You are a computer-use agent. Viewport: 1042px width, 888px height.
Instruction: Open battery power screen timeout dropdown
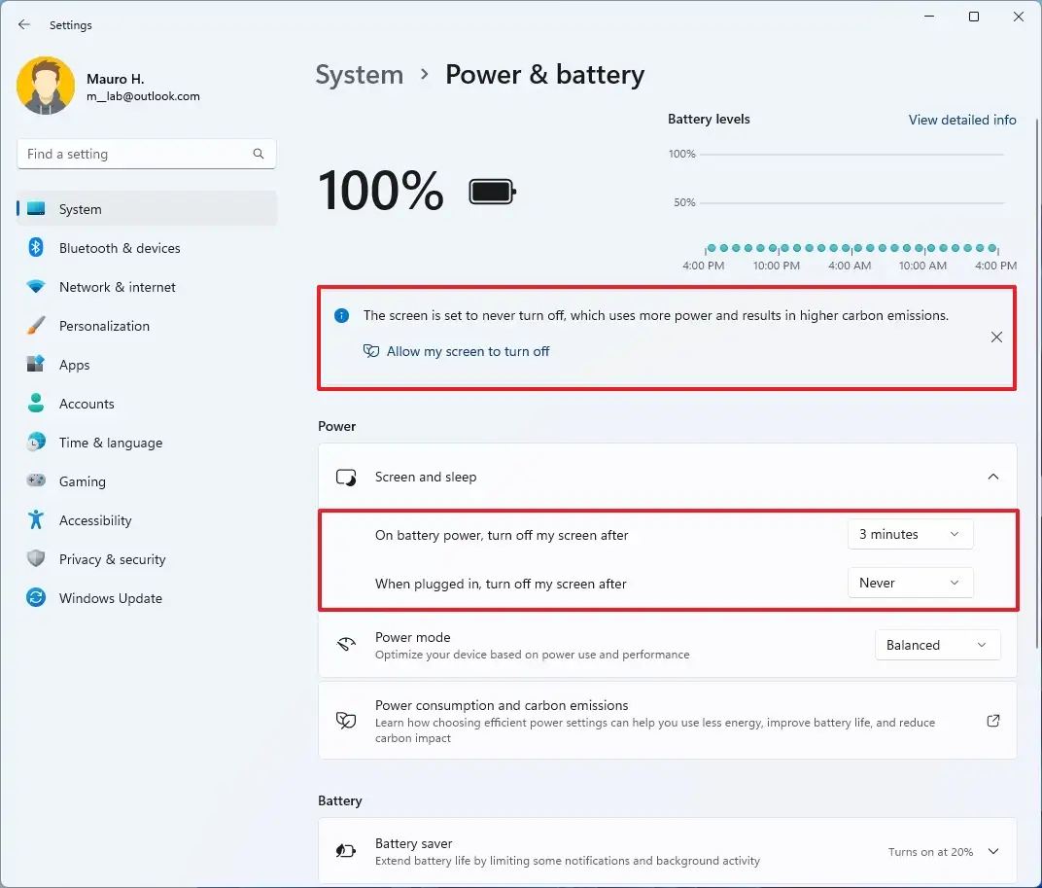coord(910,534)
